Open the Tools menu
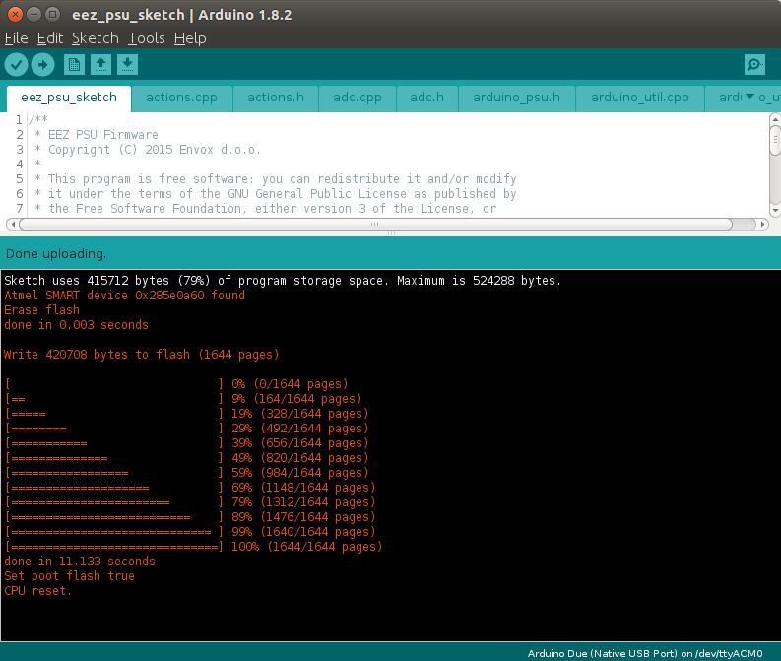This screenshot has height=661, width=781. [x=146, y=38]
